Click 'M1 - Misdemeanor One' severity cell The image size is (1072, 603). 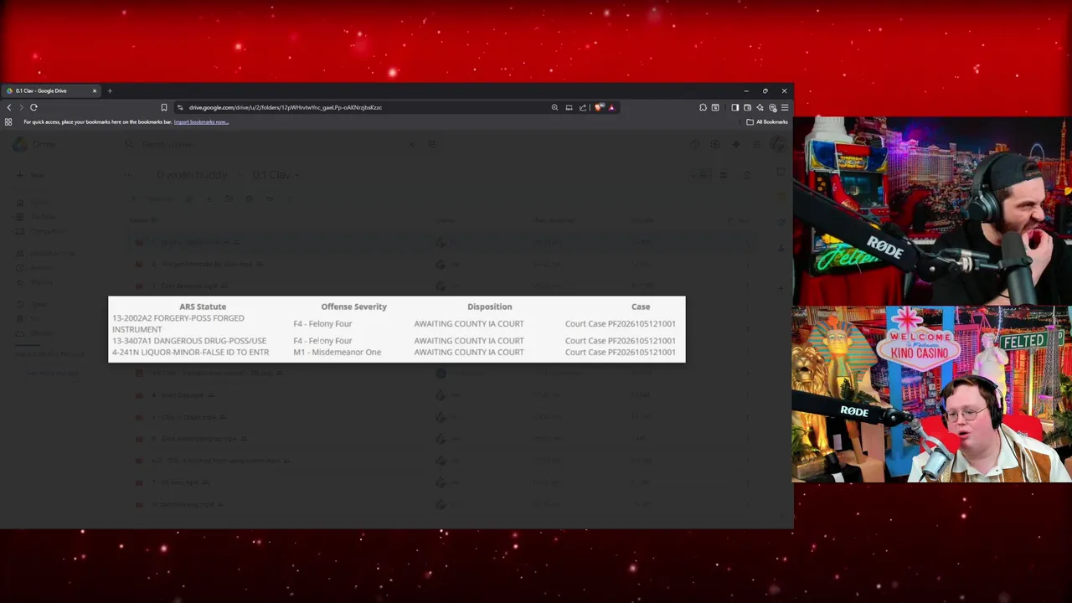coord(337,353)
